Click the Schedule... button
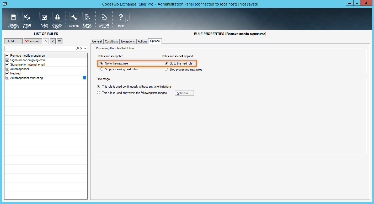The width and height of the screenshot is (374, 204). click(x=184, y=93)
